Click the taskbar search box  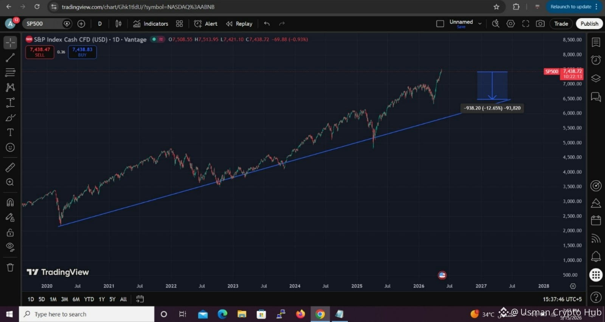tap(87, 314)
